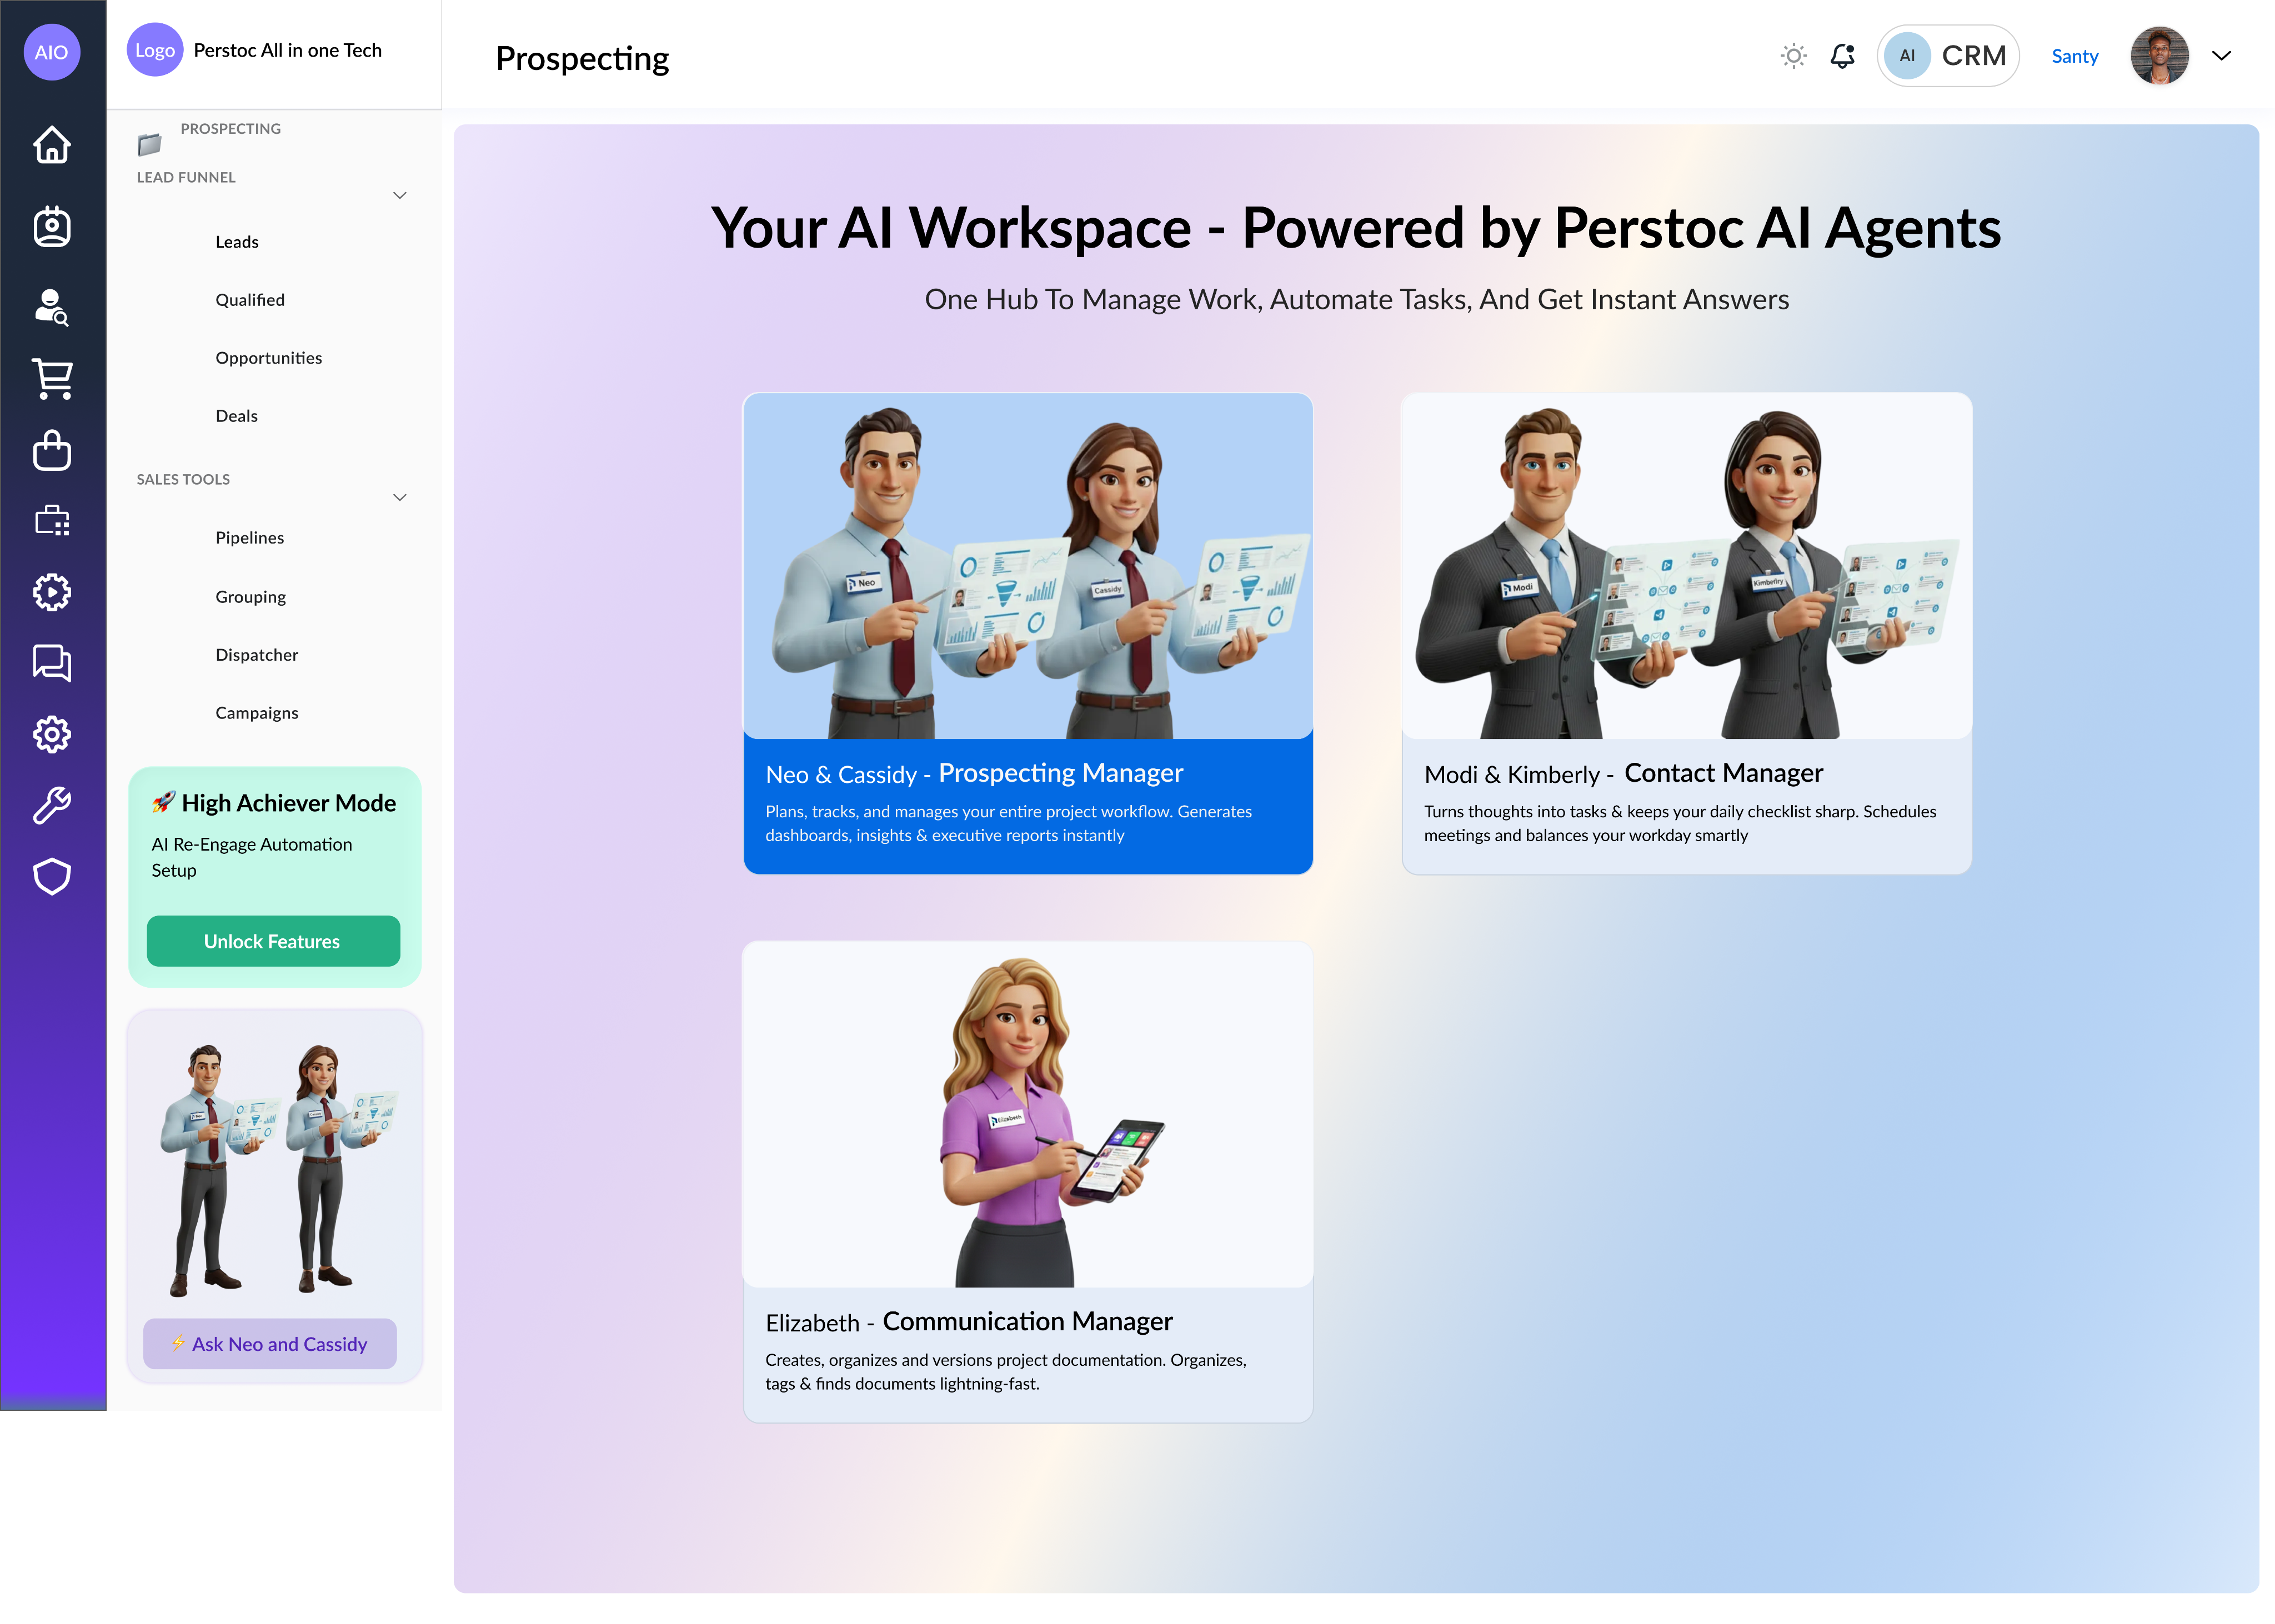Open Elizabeth Communication Manager card
This screenshot has height=1624, width=2275.
pyautogui.click(x=1028, y=1182)
